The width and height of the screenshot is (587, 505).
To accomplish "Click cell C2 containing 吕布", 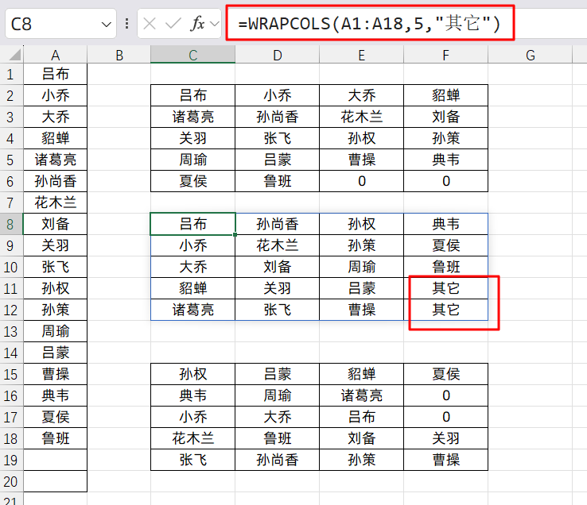I will (x=192, y=95).
